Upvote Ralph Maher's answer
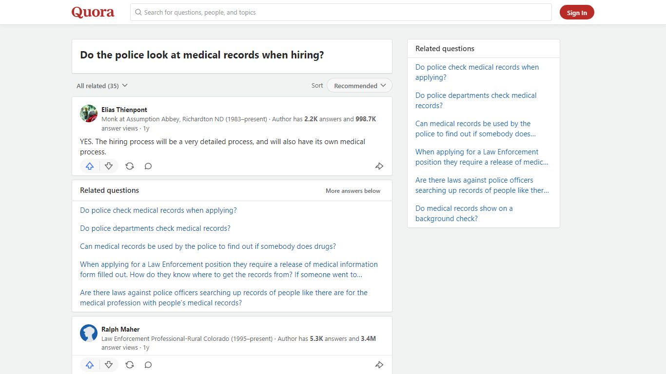Viewport: 666px width, 374px height. pyautogui.click(x=90, y=365)
